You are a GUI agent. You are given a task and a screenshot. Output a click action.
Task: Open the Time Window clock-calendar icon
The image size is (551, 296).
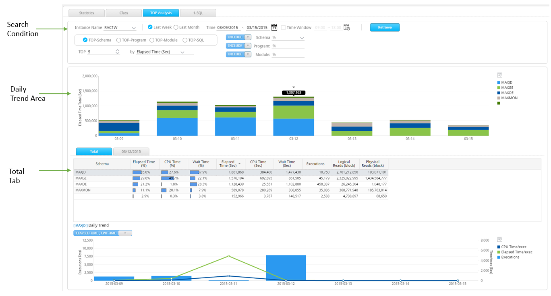tap(347, 28)
